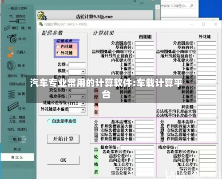This screenshot has width=222, height=179.
Task: Close the 花键计算 dialog window
Action: click(216, 24)
